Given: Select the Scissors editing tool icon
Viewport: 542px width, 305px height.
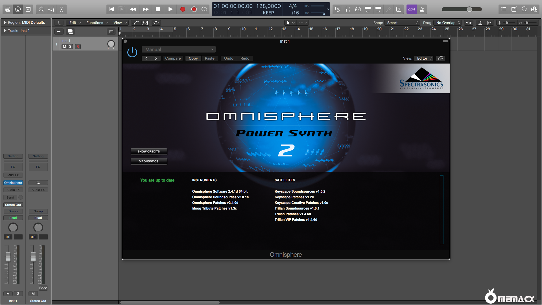Looking at the screenshot, I should tap(61, 9).
